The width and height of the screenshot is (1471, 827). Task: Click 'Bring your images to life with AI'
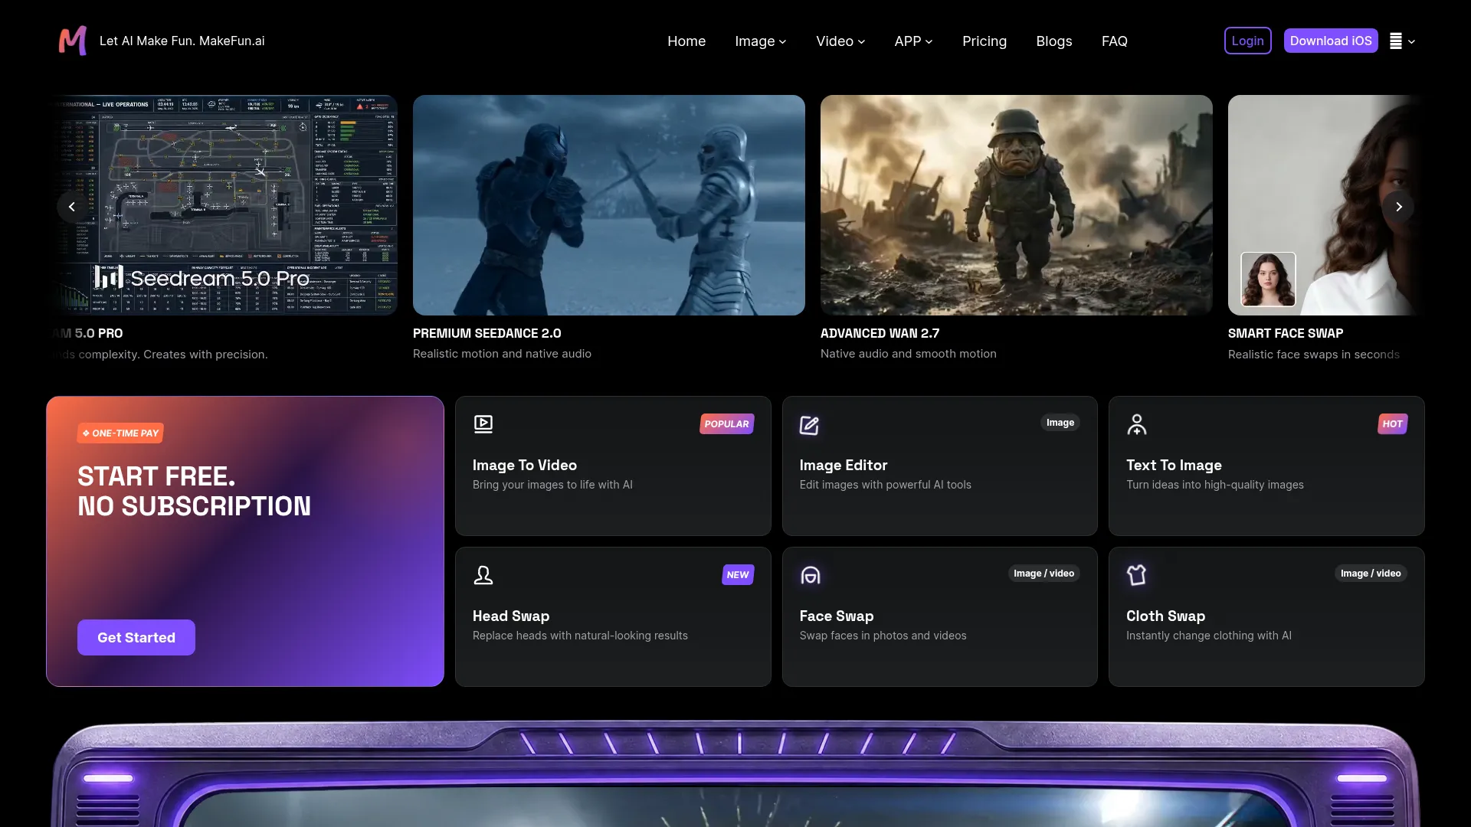(x=552, y=485)
